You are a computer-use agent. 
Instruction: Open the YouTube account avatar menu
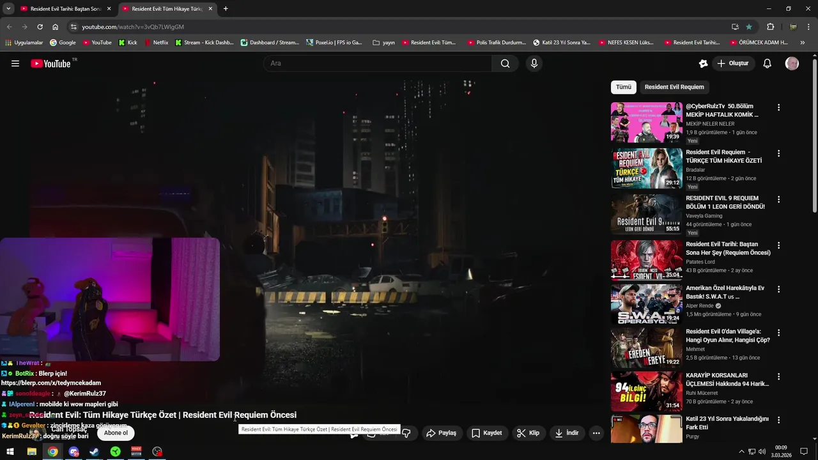(x=792, y=63)
